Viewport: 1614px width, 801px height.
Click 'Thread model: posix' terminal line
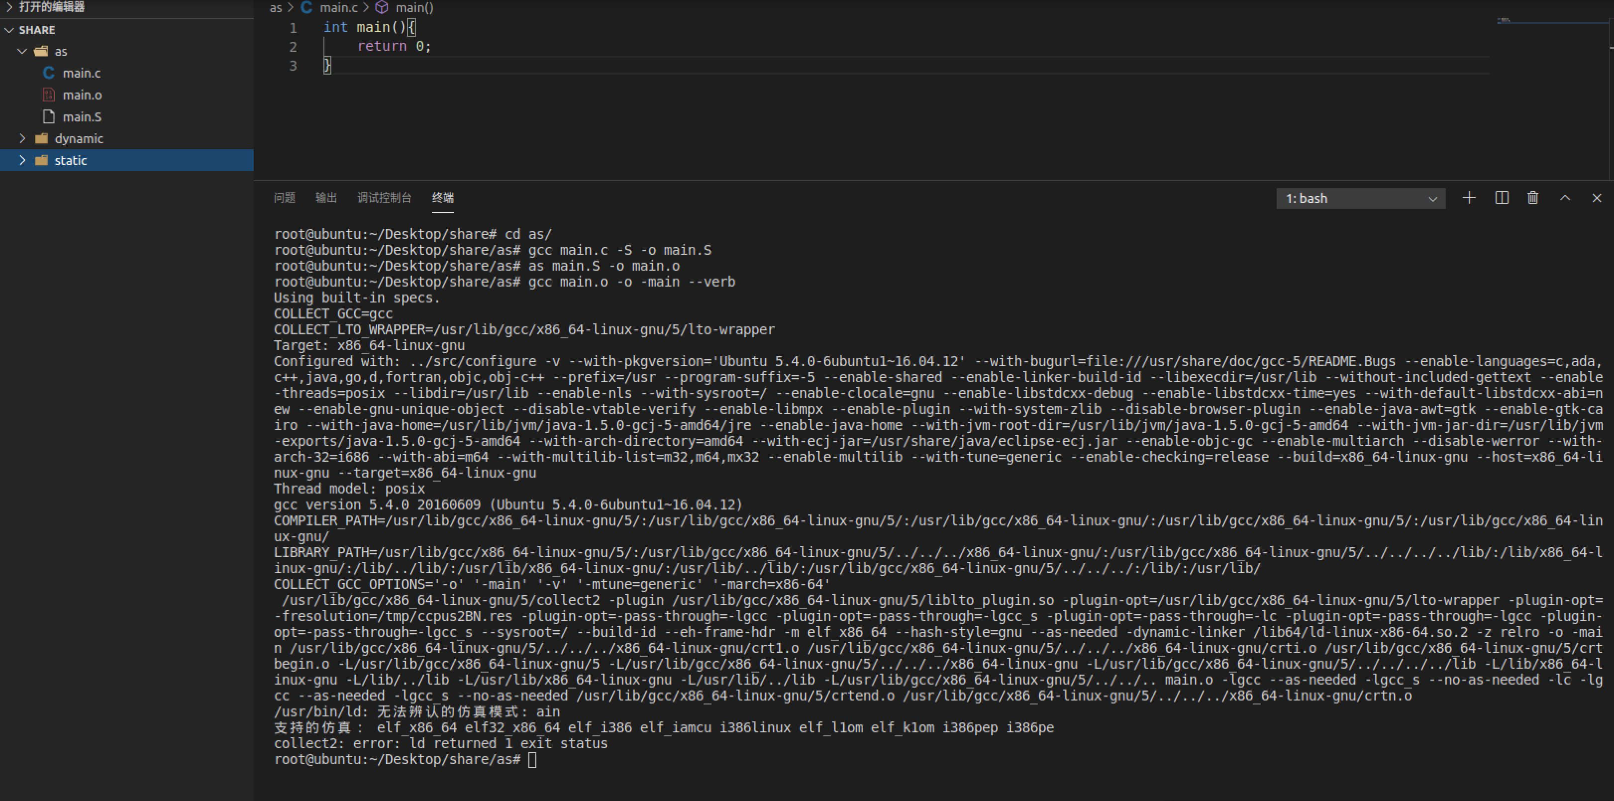(x=349, y=489)
